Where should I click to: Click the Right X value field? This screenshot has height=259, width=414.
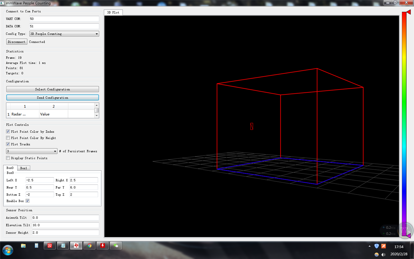tap(83, 180)
